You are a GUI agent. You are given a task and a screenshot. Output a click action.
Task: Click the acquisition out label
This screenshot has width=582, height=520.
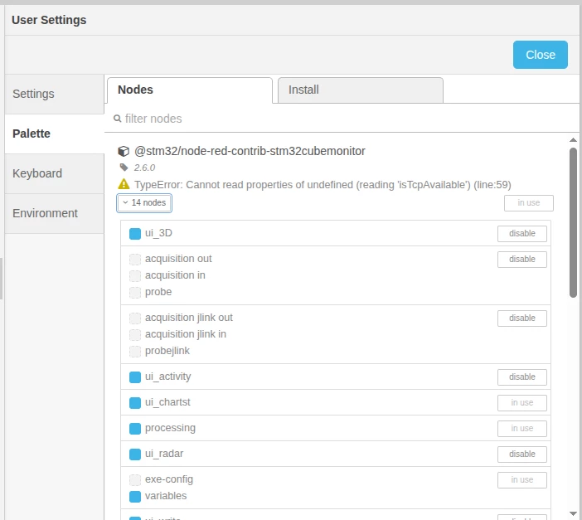(178, 259)
